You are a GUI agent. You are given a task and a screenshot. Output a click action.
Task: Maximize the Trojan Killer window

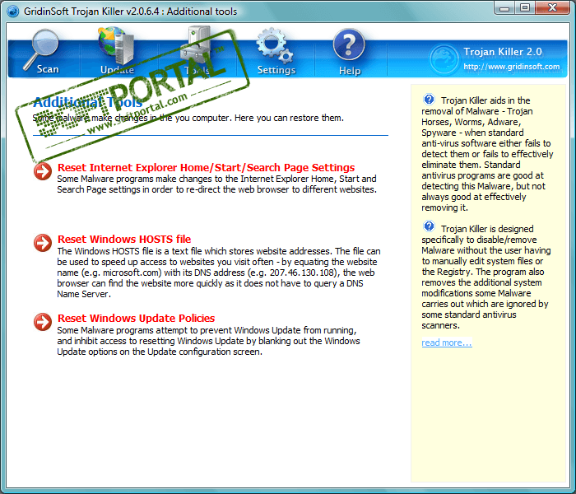click(x=525, y=7)
